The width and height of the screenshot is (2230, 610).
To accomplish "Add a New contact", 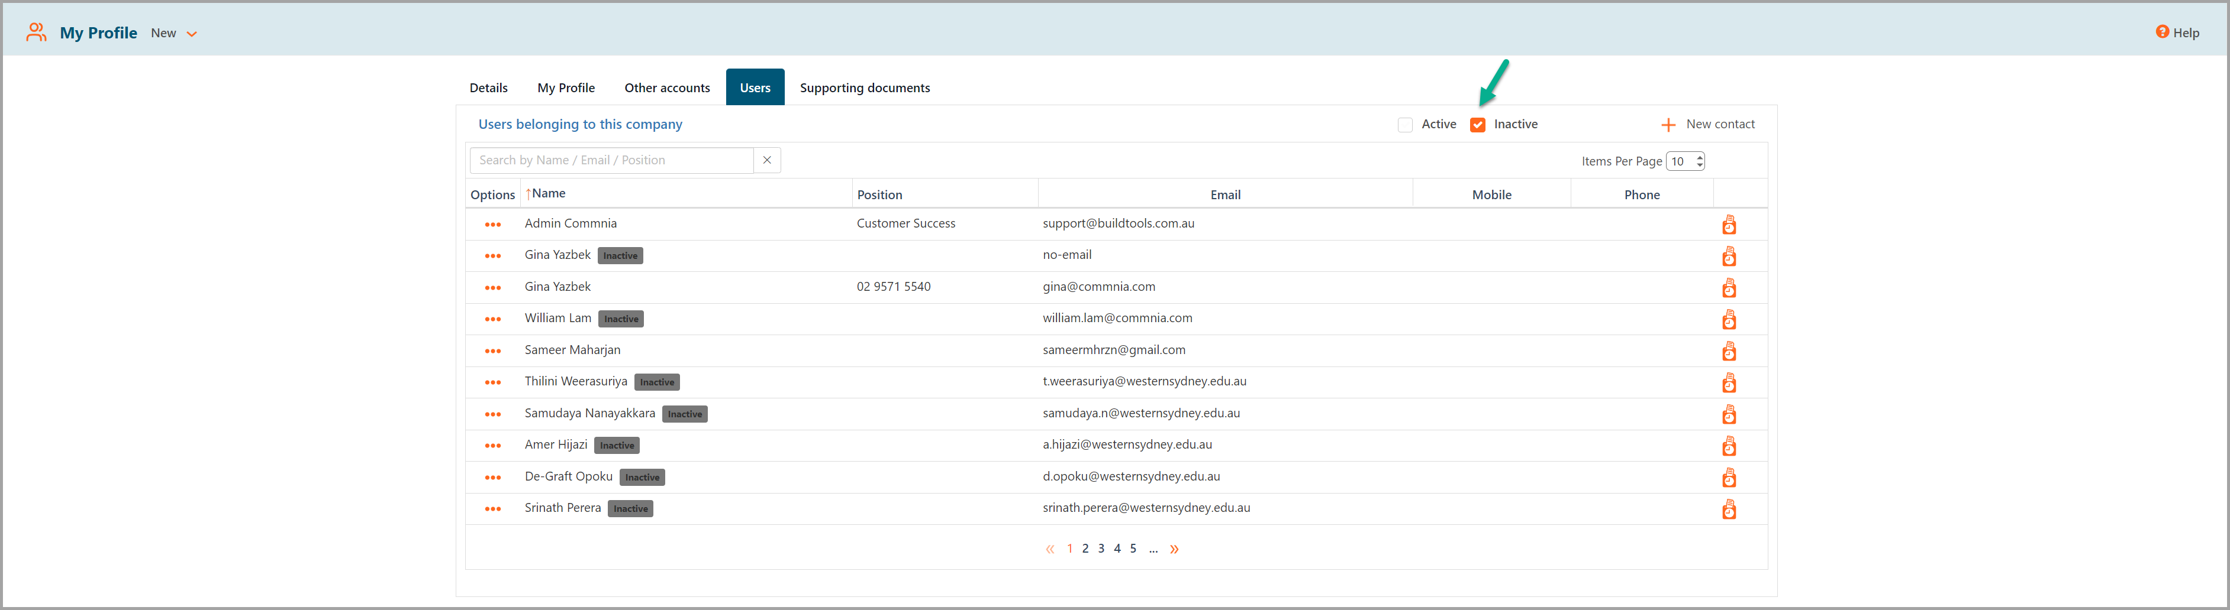I will 1708,124.
